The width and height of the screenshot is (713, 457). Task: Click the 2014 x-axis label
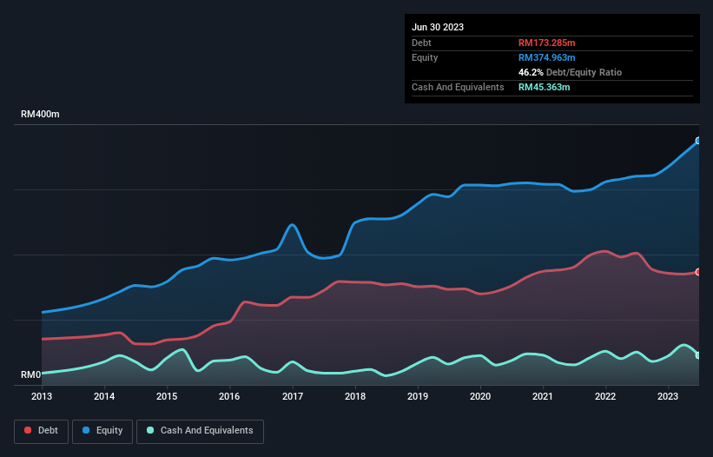[x=104, y=396]
